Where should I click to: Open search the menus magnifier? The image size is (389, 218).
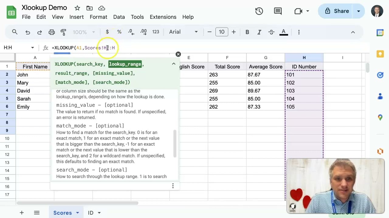coord(15,32)
